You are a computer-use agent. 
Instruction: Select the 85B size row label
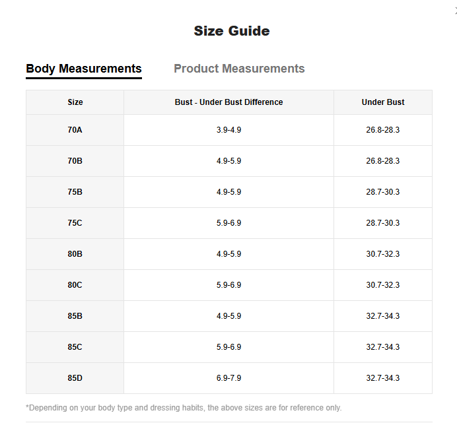pyautogui.click(x=75, y=316)
